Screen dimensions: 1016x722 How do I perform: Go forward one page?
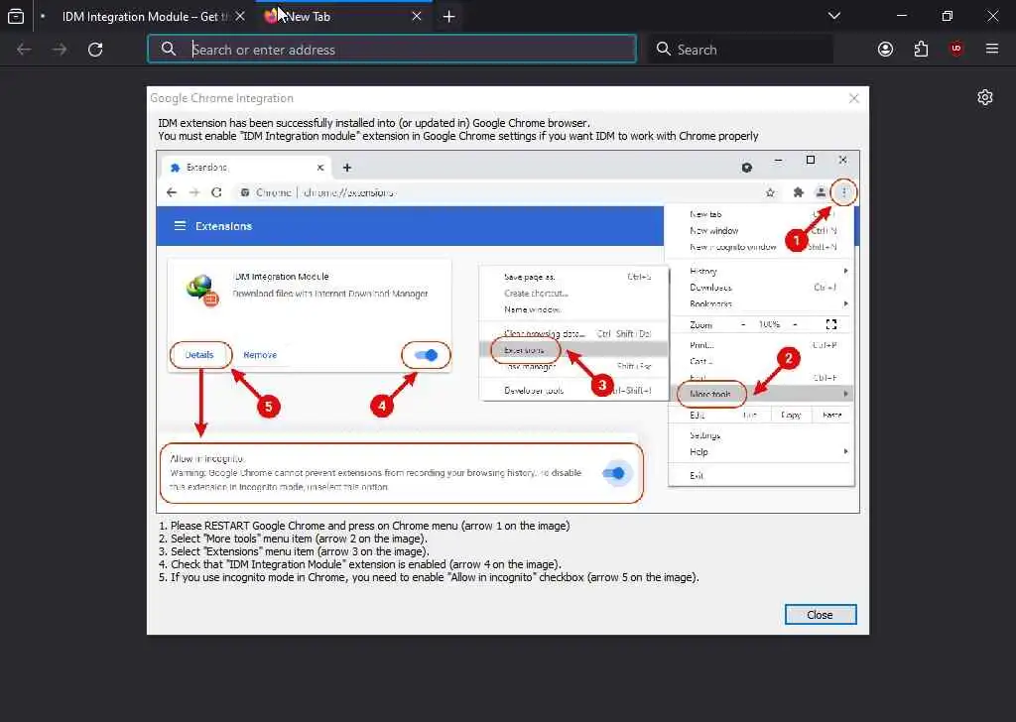60,50
